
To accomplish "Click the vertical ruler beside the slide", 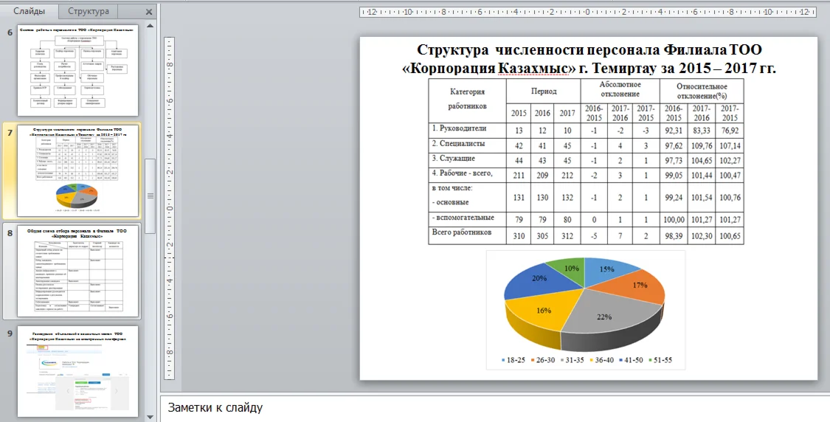I will 170,208.
